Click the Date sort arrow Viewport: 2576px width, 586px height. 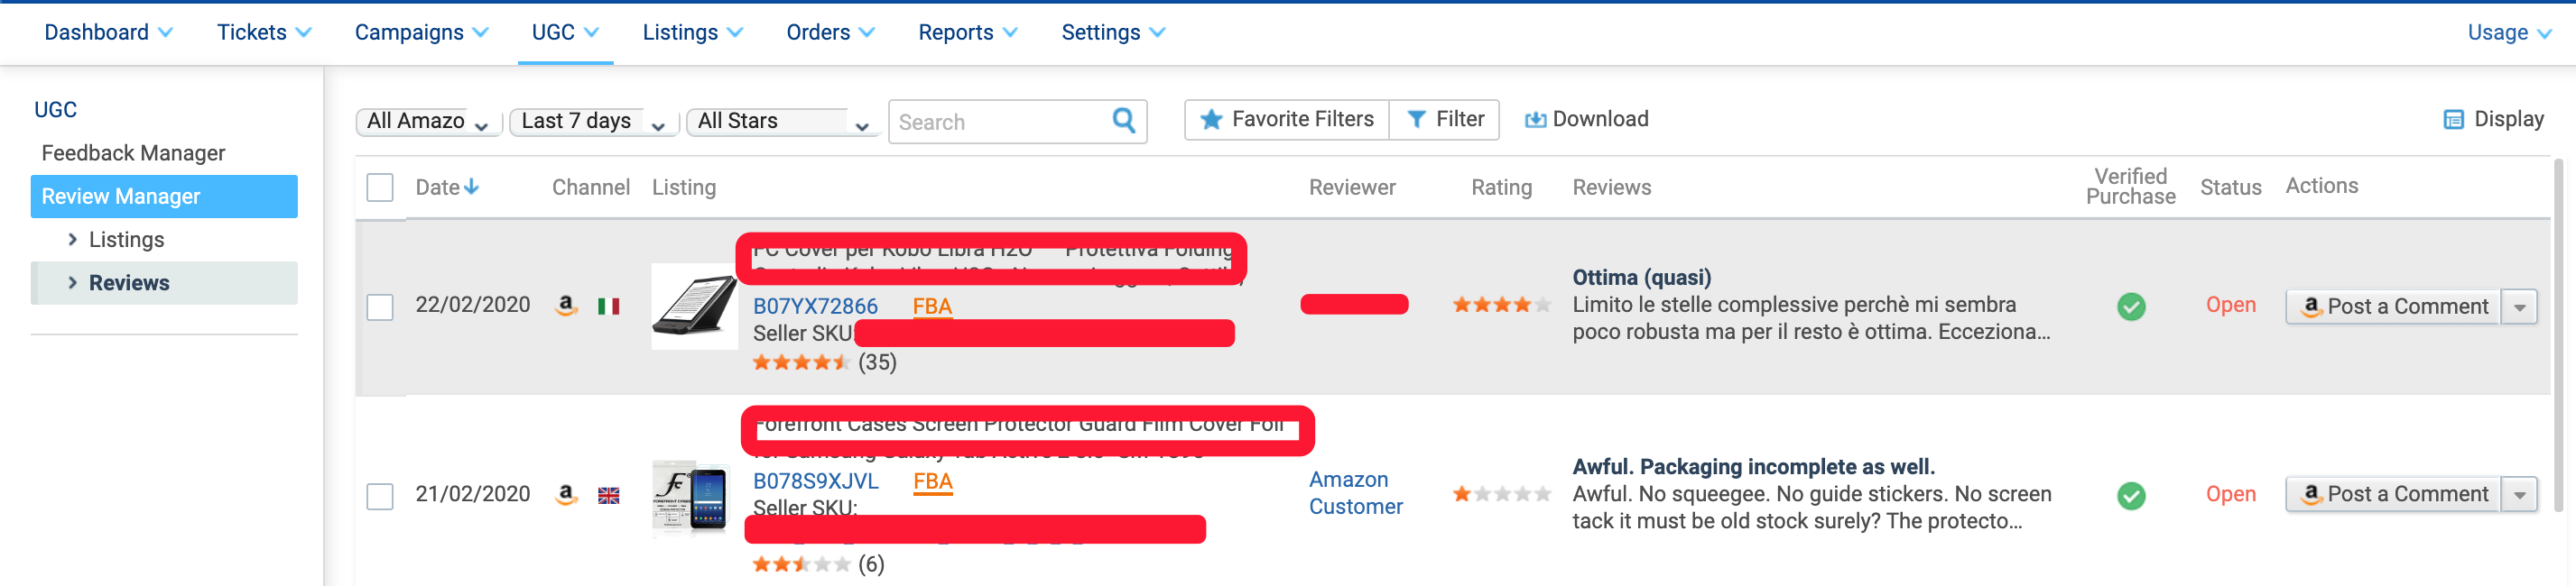(x=472, y=187)
